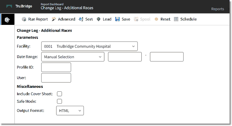
Task: Expand the Facility dropdown
Action: pyautogui.click(x=89, y=46)
